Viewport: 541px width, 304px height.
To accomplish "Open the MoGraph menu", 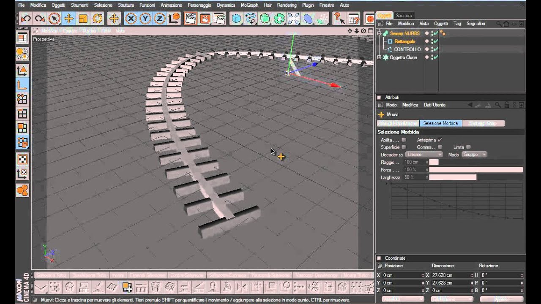I will point(249,5).
